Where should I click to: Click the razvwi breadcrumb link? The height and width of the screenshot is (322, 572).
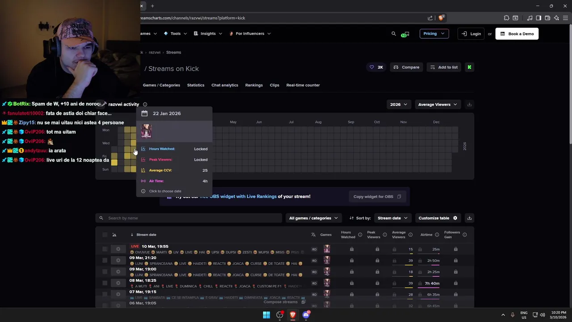[154, 52]
